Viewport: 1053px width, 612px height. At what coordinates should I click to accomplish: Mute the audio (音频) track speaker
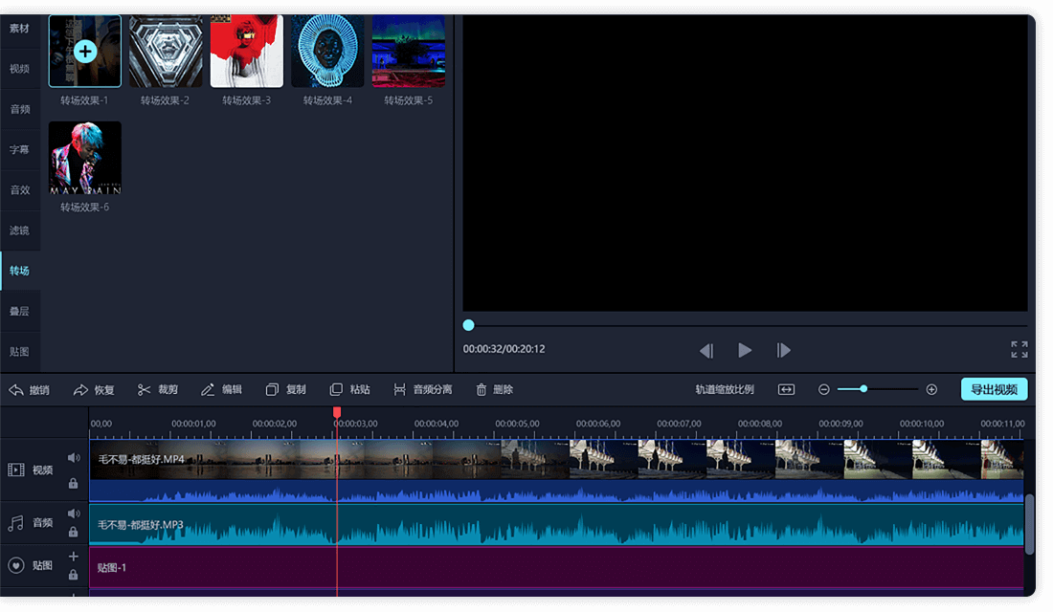(73, 514)
